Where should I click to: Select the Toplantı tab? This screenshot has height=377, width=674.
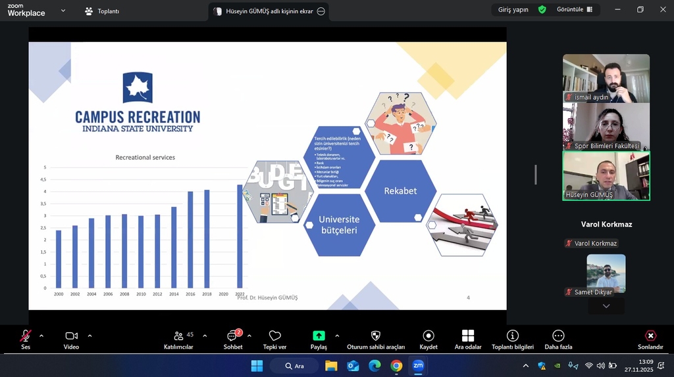(102, 11)
